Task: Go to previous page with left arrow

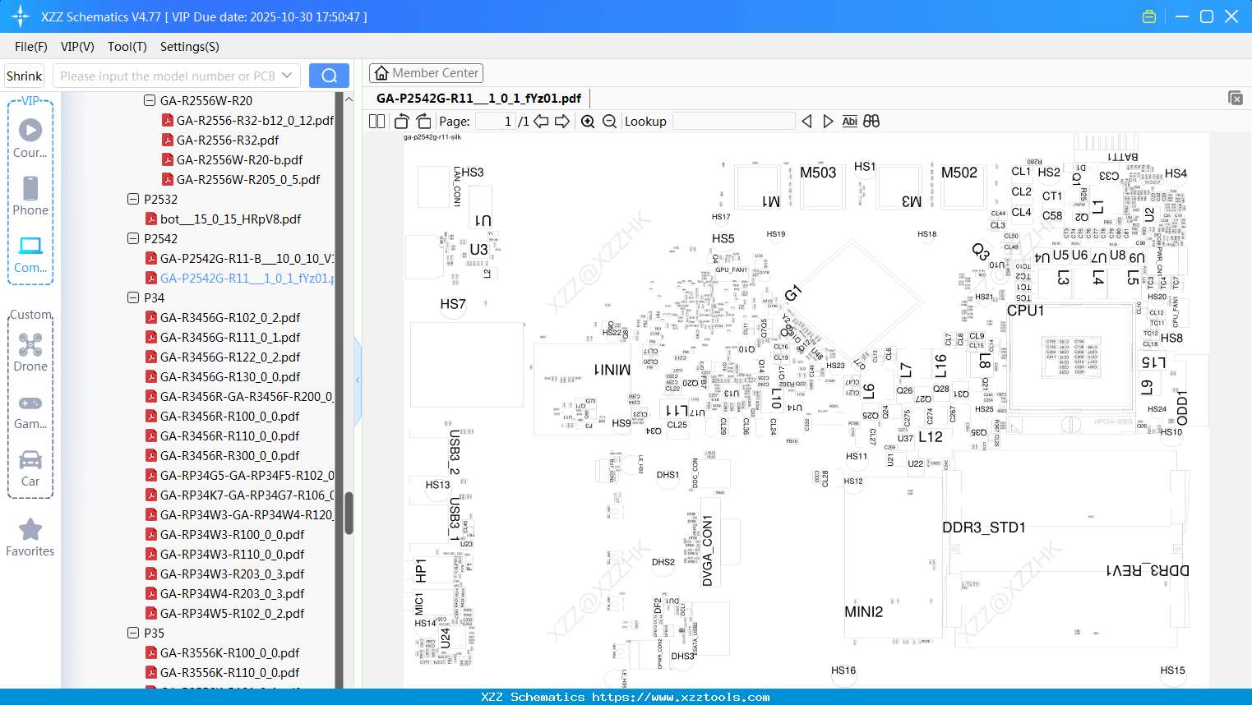Action: click(x=541, y=121)
